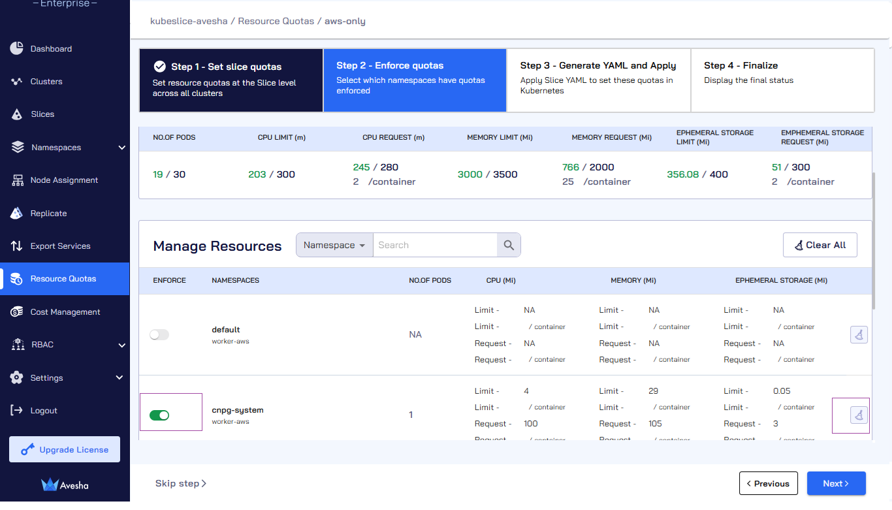The image size is (892, 510).
Task: Click CPU request value 245 / 280
Action: click(x=375, y=167)
